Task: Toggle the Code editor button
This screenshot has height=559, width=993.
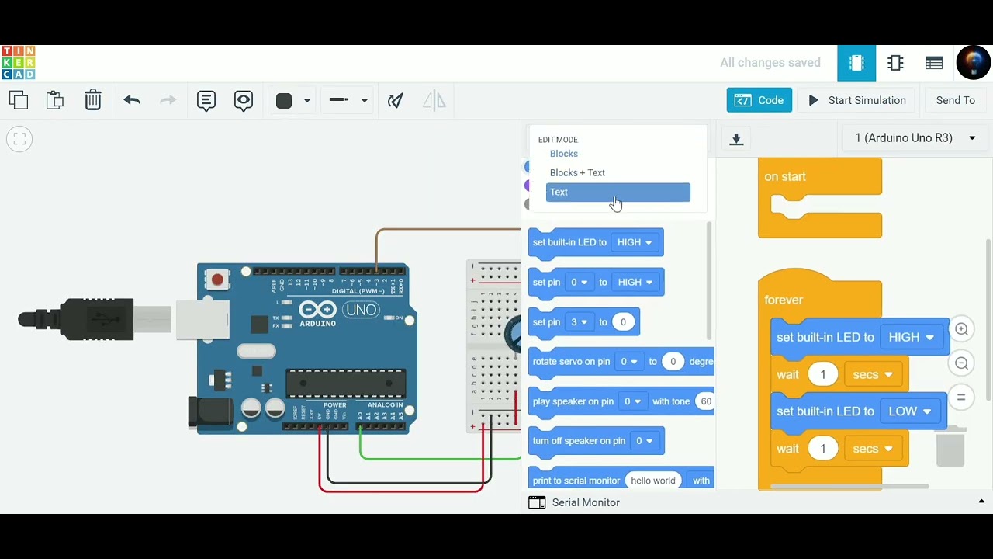Action: pos(759,100)
